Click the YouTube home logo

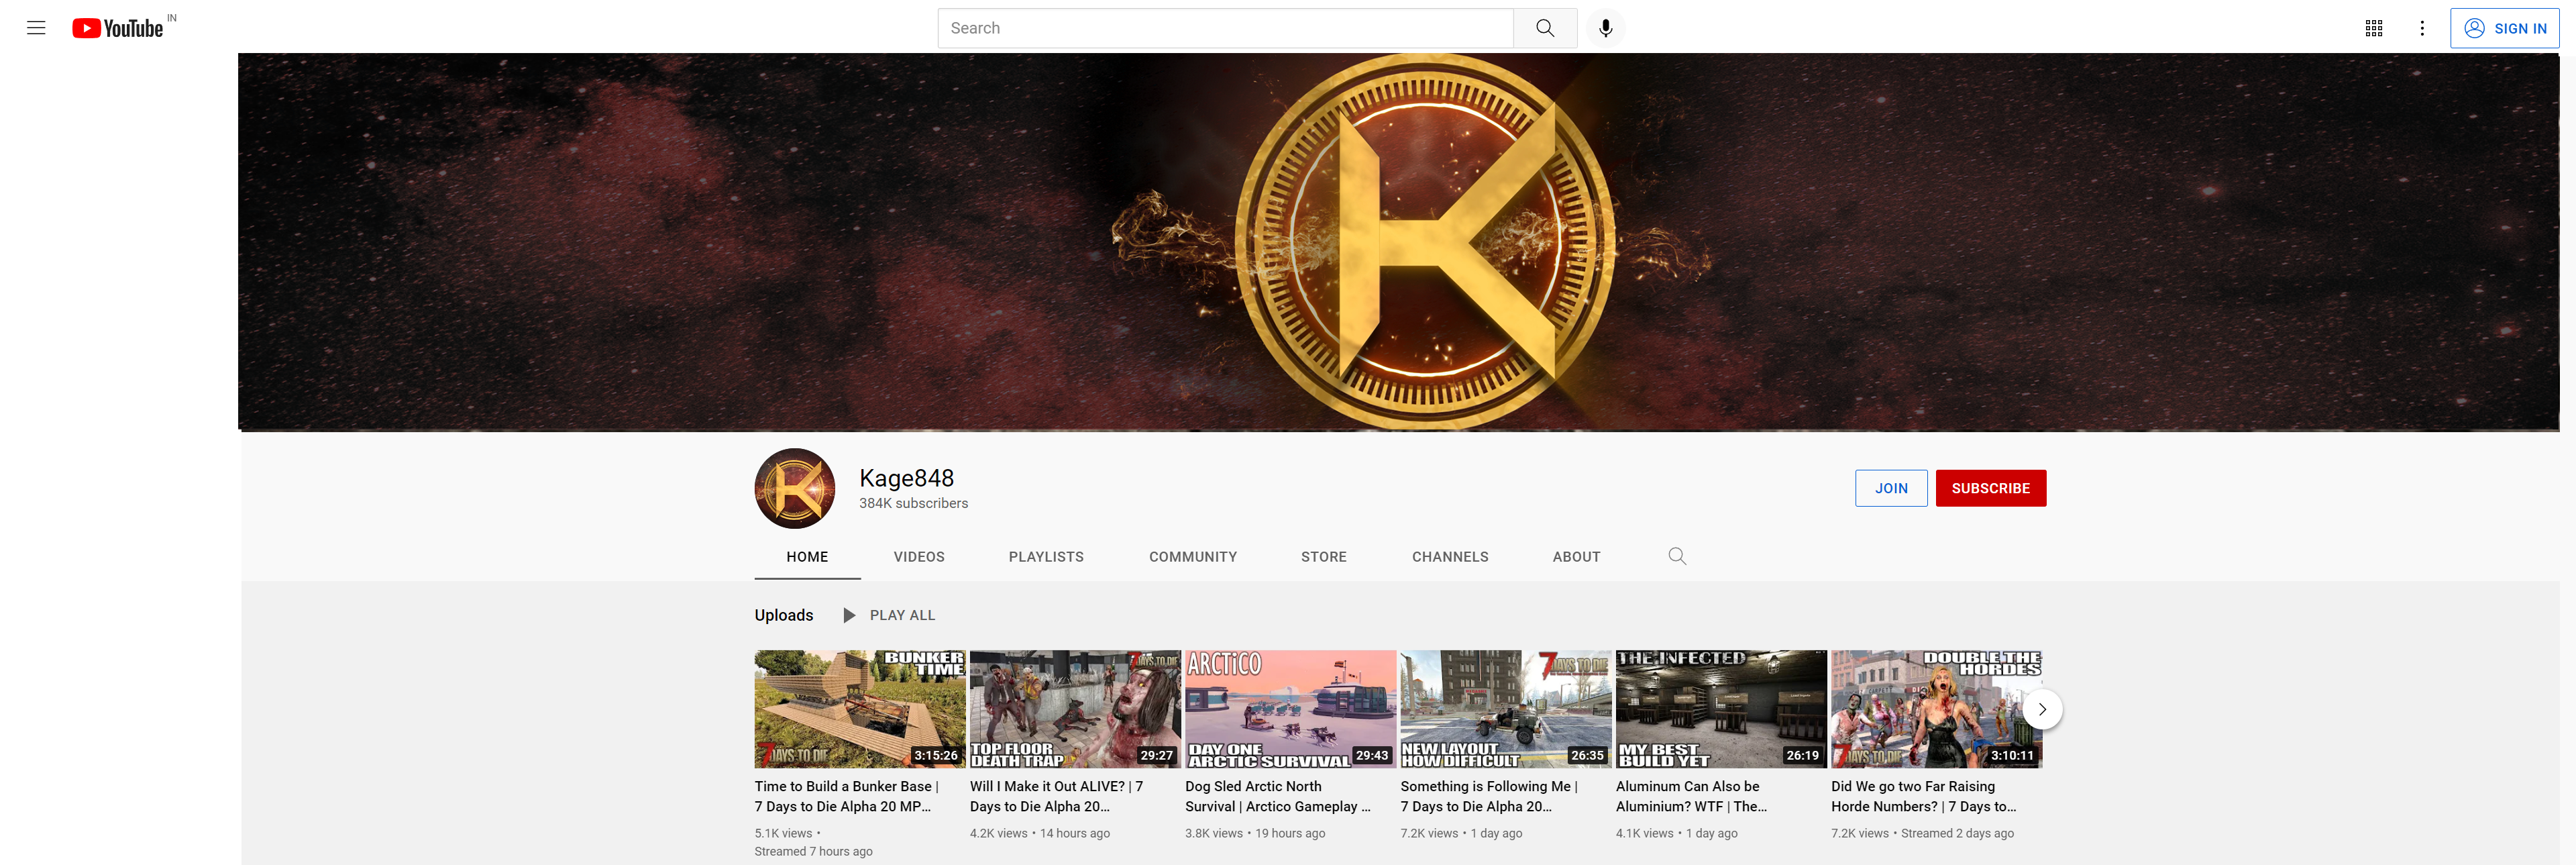coord(119,28)
